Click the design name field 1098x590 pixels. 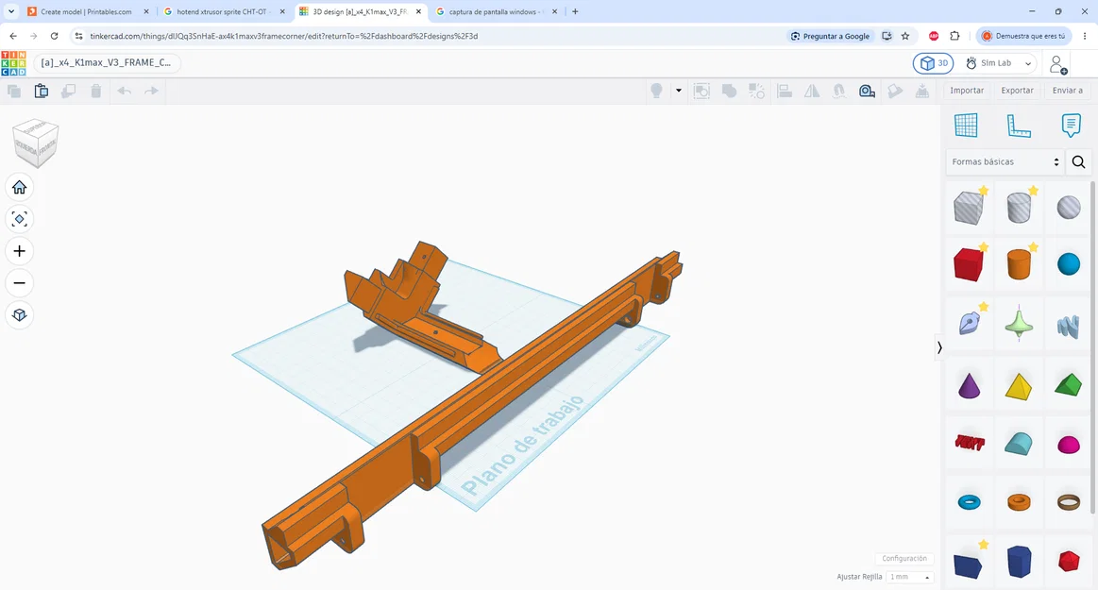[x=107, y=63]
